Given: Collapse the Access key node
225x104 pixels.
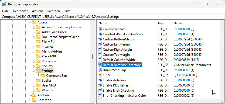Looking at the screenshot, I should (x=29, y=22).
